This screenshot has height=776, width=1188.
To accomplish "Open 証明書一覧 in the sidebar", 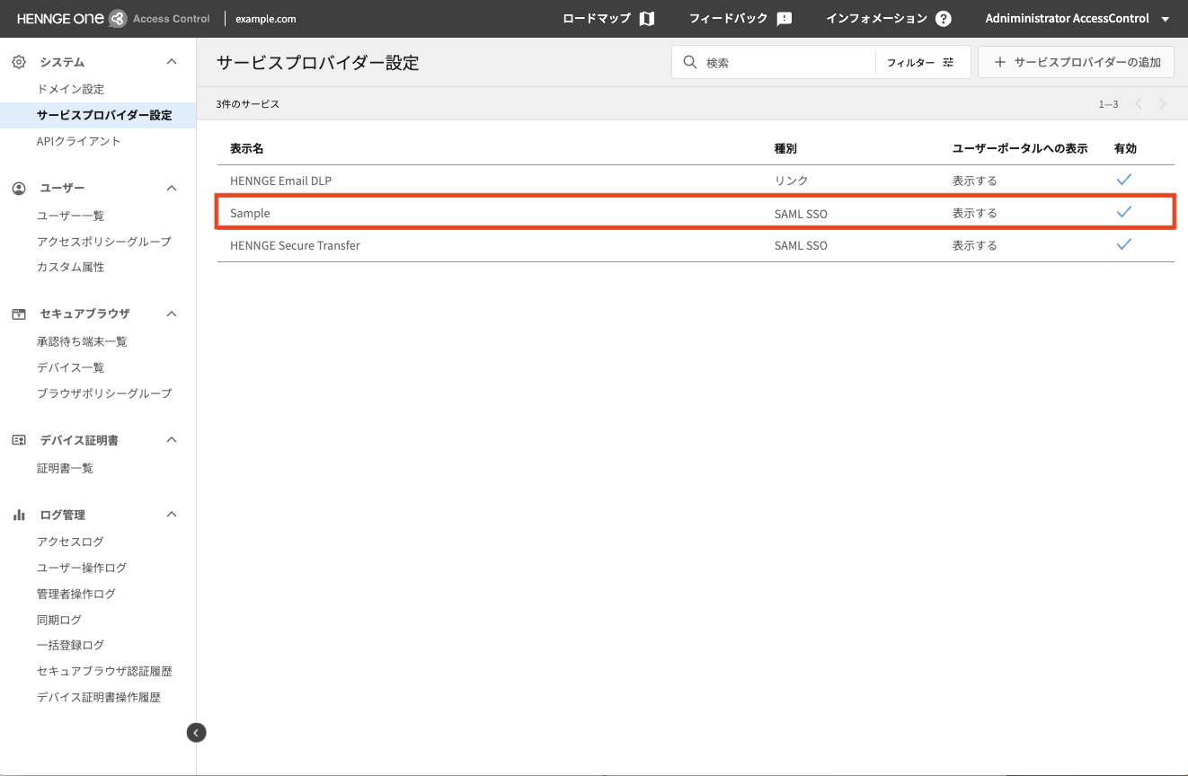I will (x=65, y=468).
